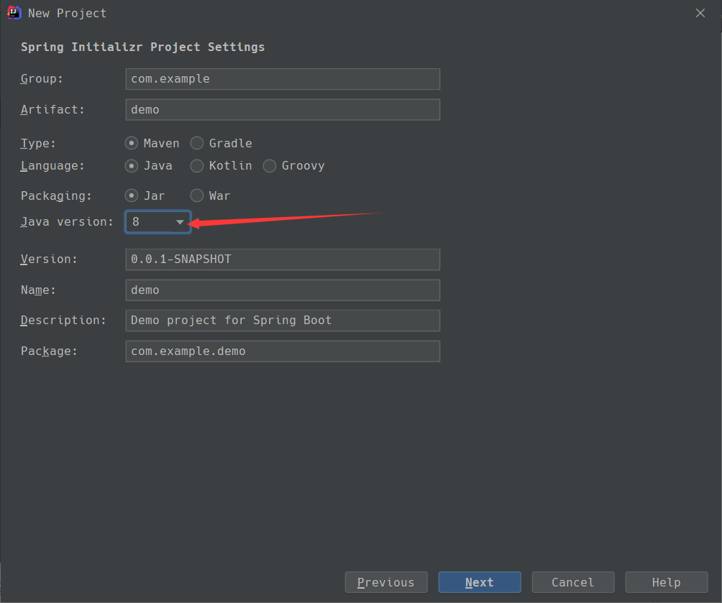Image resolution: width=722 pixels, height=603 pixels.
Task: Choose Groovy as the language
Action: pyautogui.click(x=270, y=166)
